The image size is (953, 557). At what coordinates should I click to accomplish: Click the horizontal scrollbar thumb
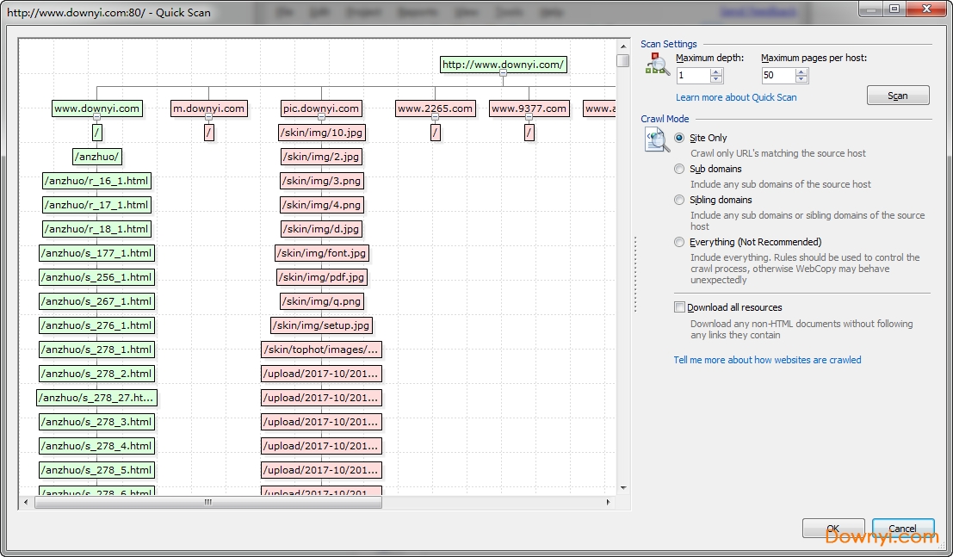[x=207, y=502]
